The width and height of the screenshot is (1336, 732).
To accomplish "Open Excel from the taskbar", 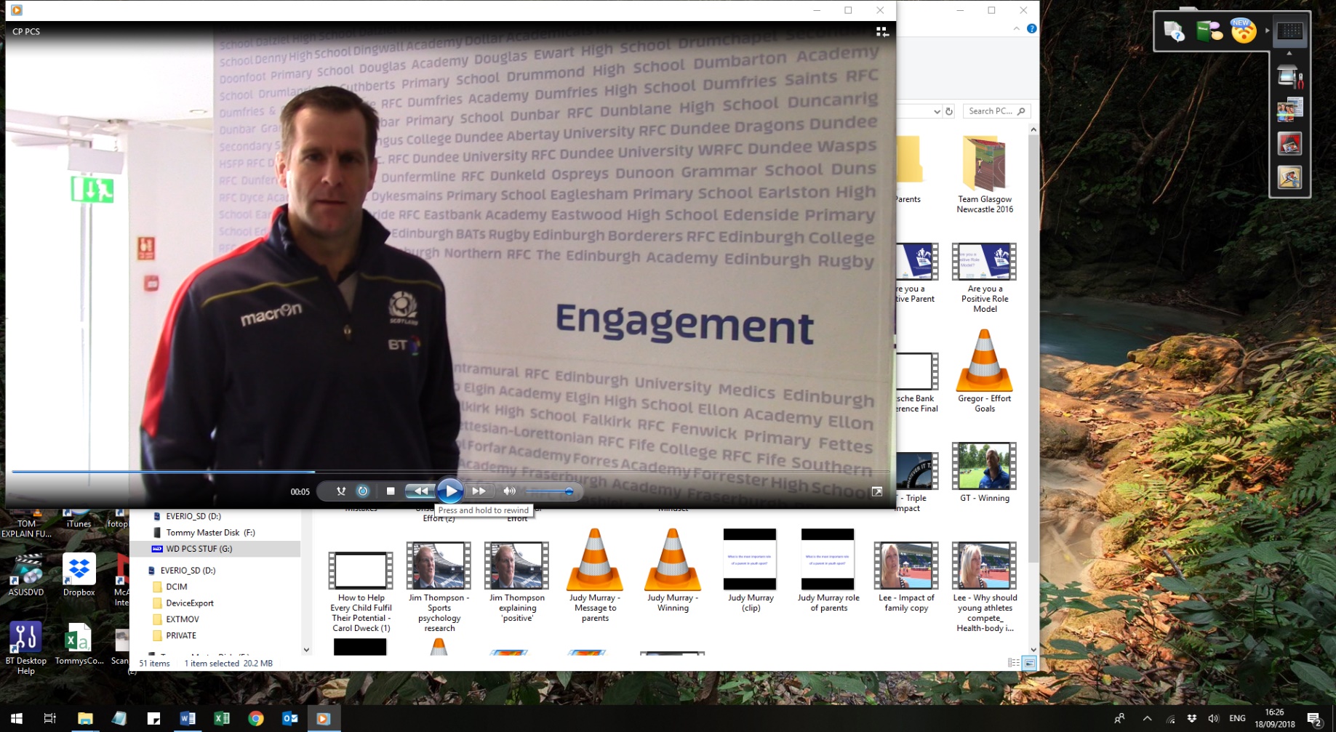I will click(x=221, y=718).
